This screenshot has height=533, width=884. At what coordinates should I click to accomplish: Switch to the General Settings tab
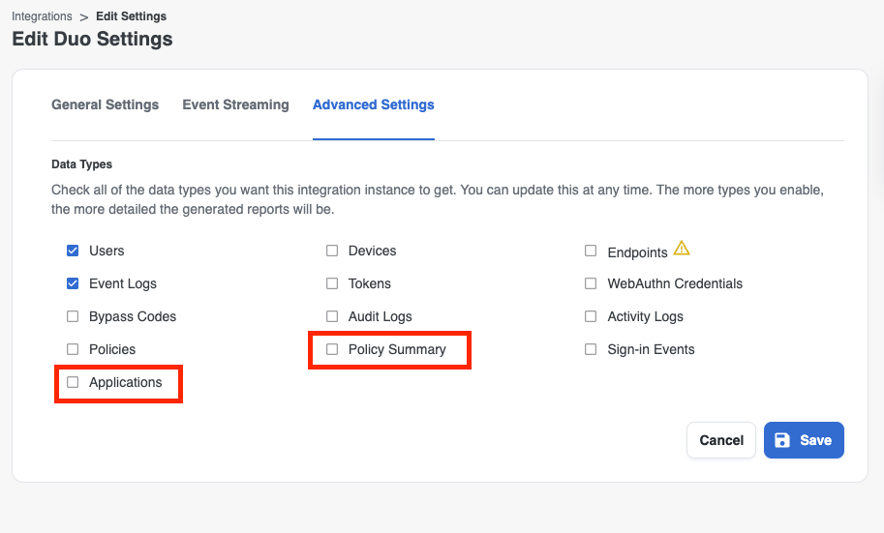tap(105, 104)
